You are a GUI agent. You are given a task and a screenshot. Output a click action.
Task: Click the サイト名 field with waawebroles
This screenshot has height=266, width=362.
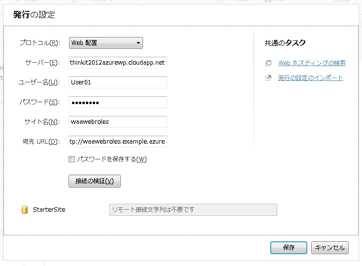pos(118,122)
